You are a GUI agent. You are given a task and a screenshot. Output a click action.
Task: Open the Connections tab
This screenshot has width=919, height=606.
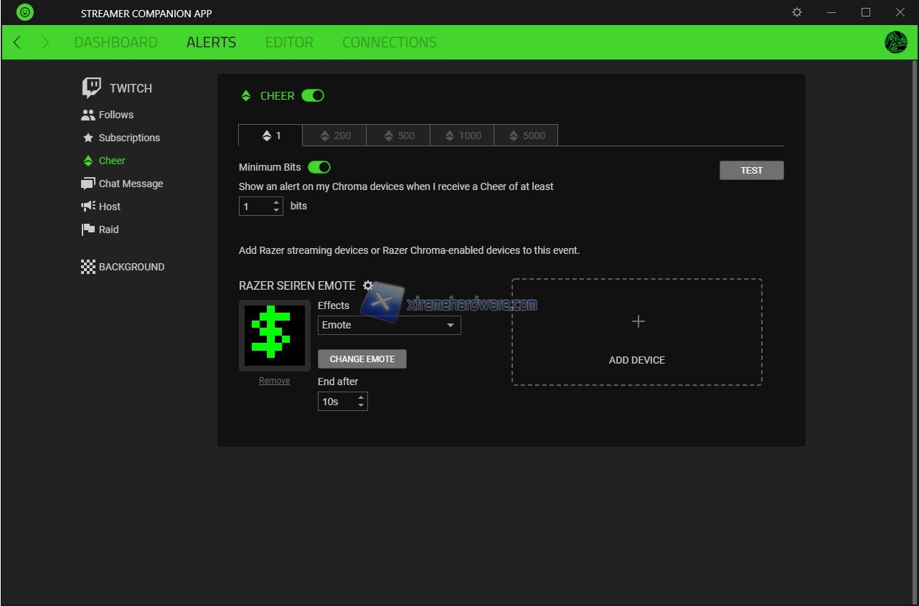[389, 42]
